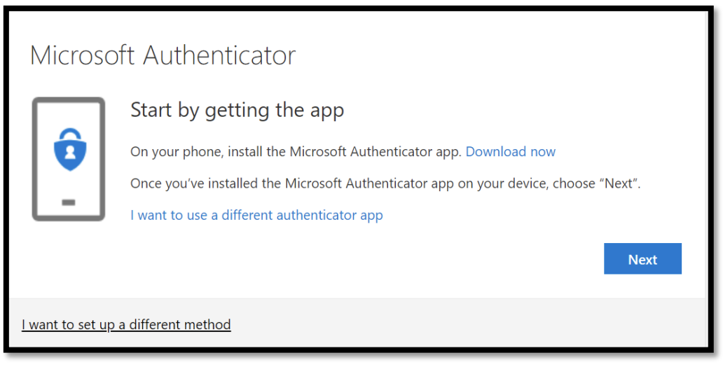723x367 pixels.
Task: Click the person silhouette inside the shield
Action: pyautogui.click(x=69, y=151)
